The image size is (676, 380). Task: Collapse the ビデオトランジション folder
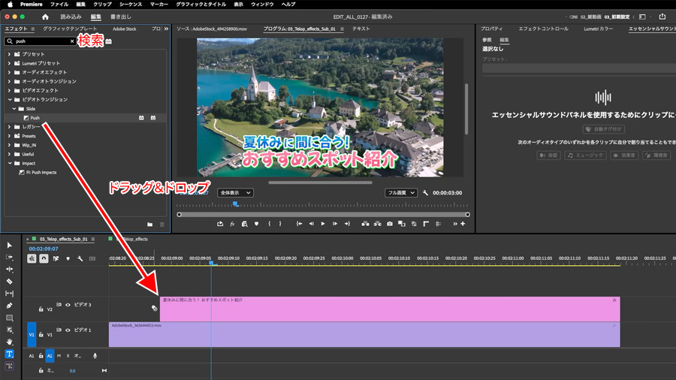pyautogui.click(x=10, y=100)
